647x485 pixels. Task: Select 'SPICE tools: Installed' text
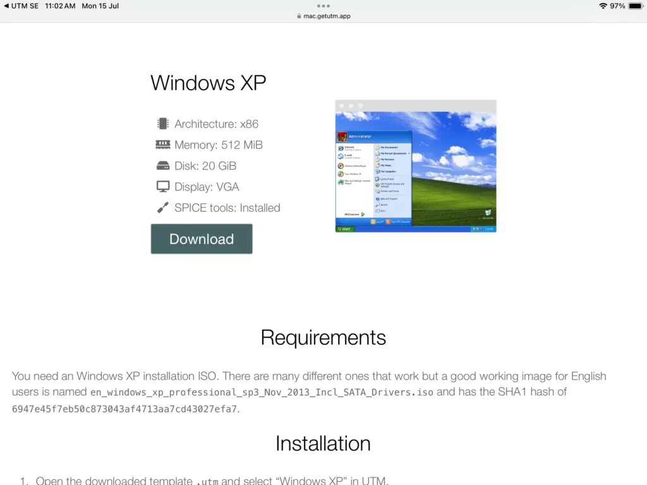[227, 207]
